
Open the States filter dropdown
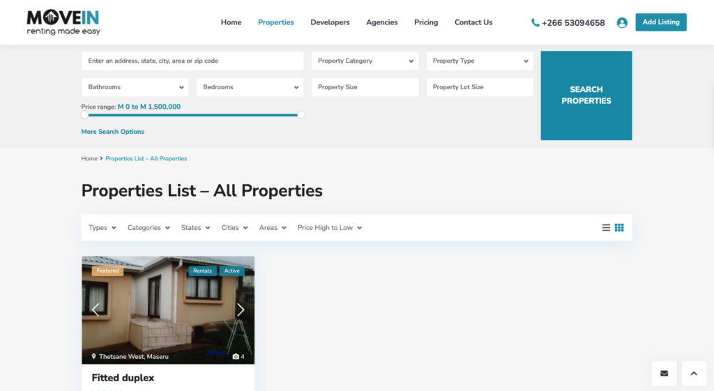click(196, 228)
